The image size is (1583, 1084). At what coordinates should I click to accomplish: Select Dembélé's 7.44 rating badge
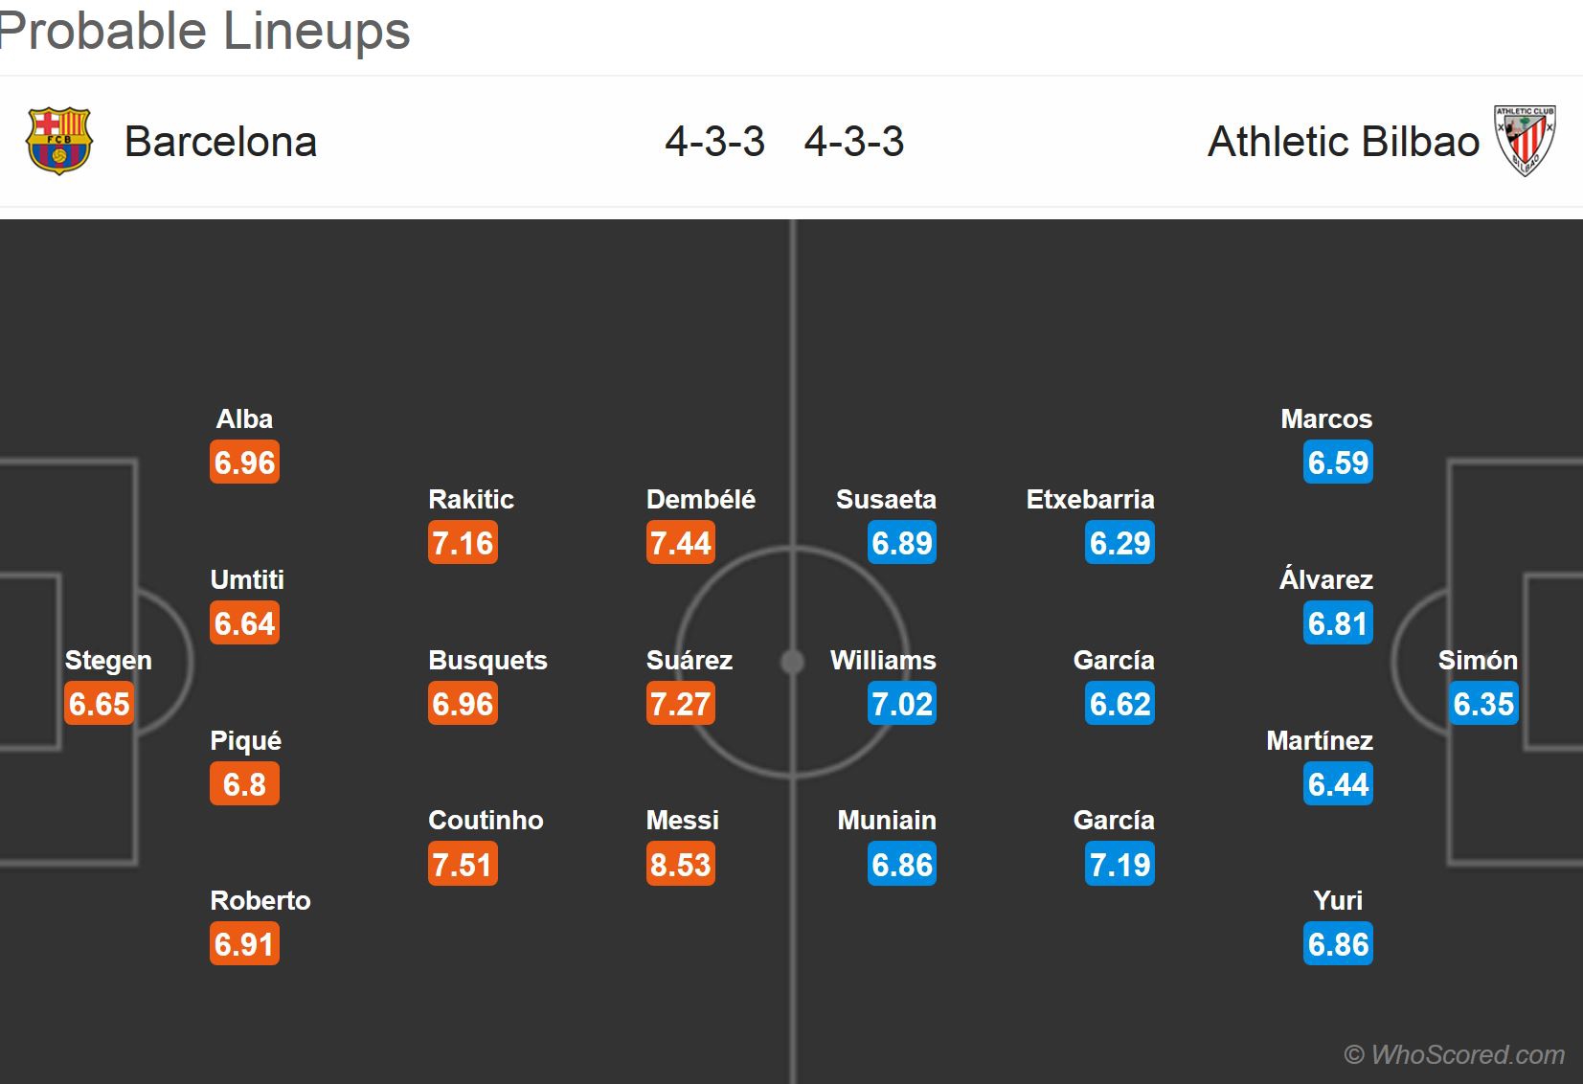pyautogui.click(x=681, y=543)
